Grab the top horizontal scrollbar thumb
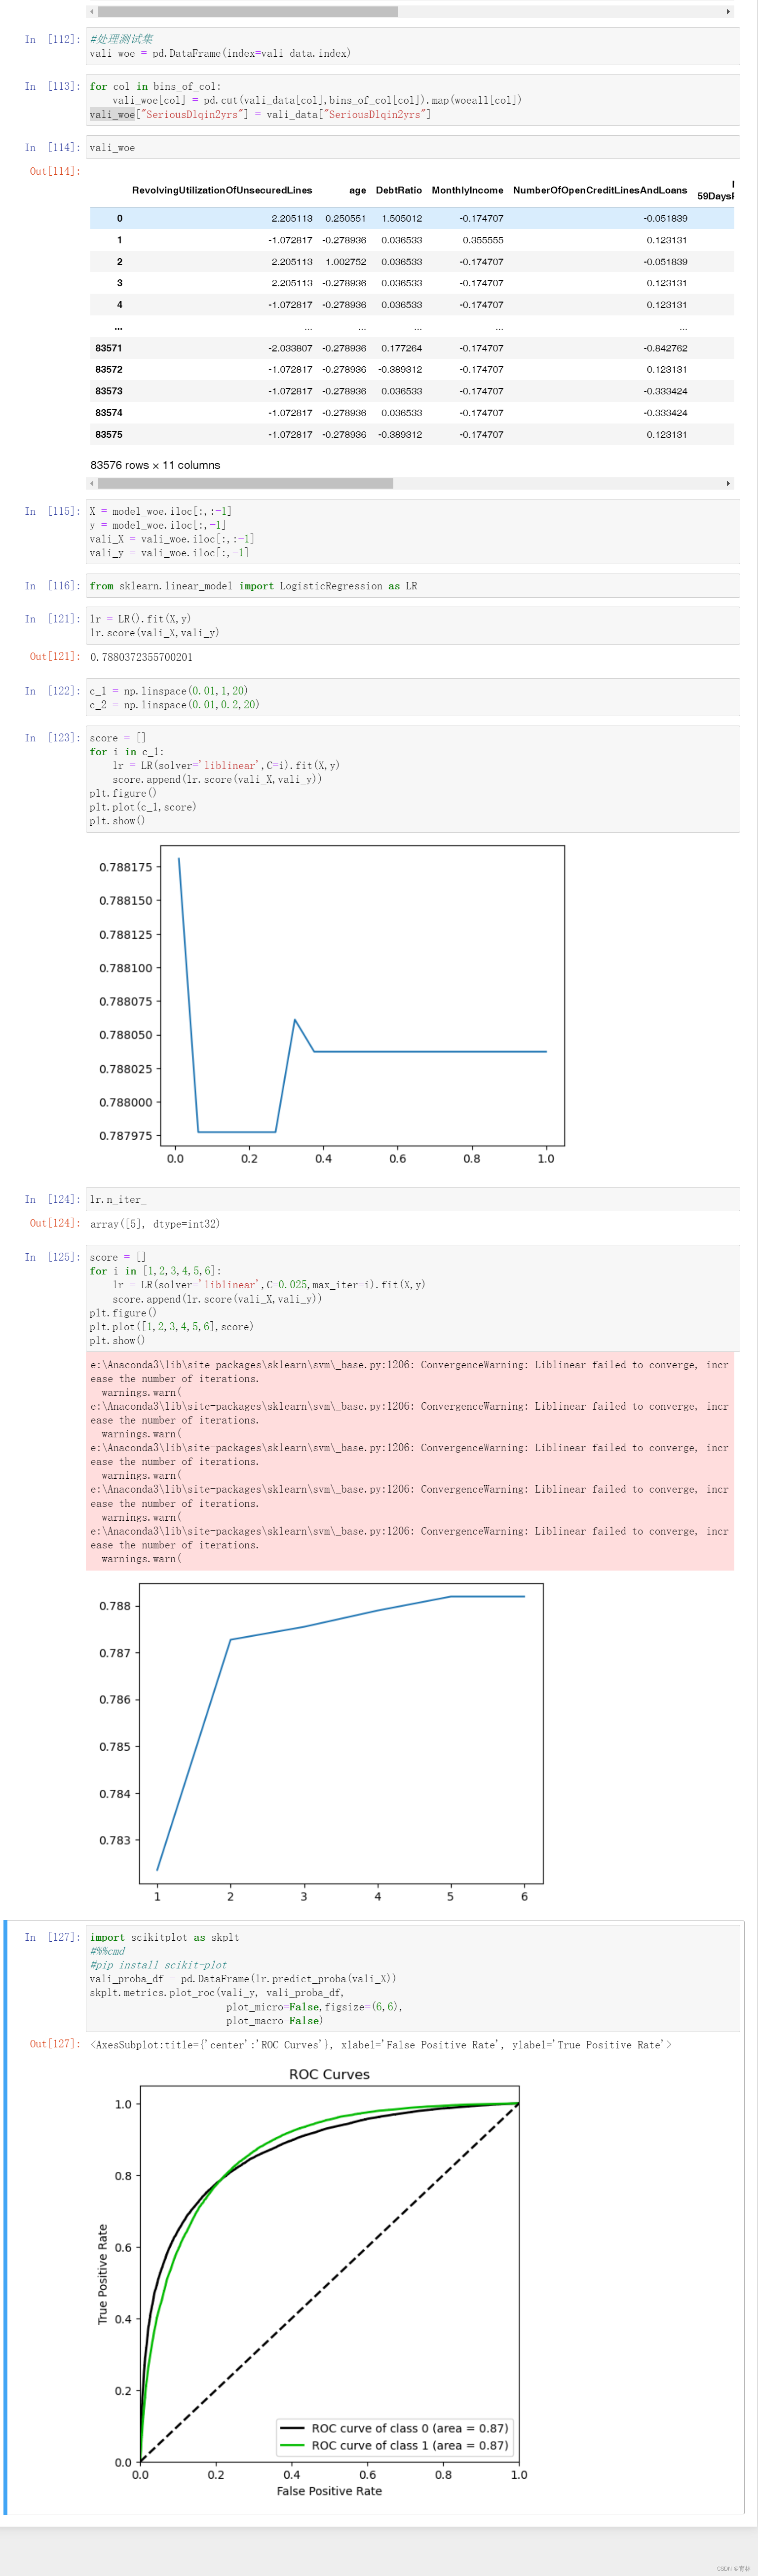The image size is (758, 2576). tap(247, 12)
